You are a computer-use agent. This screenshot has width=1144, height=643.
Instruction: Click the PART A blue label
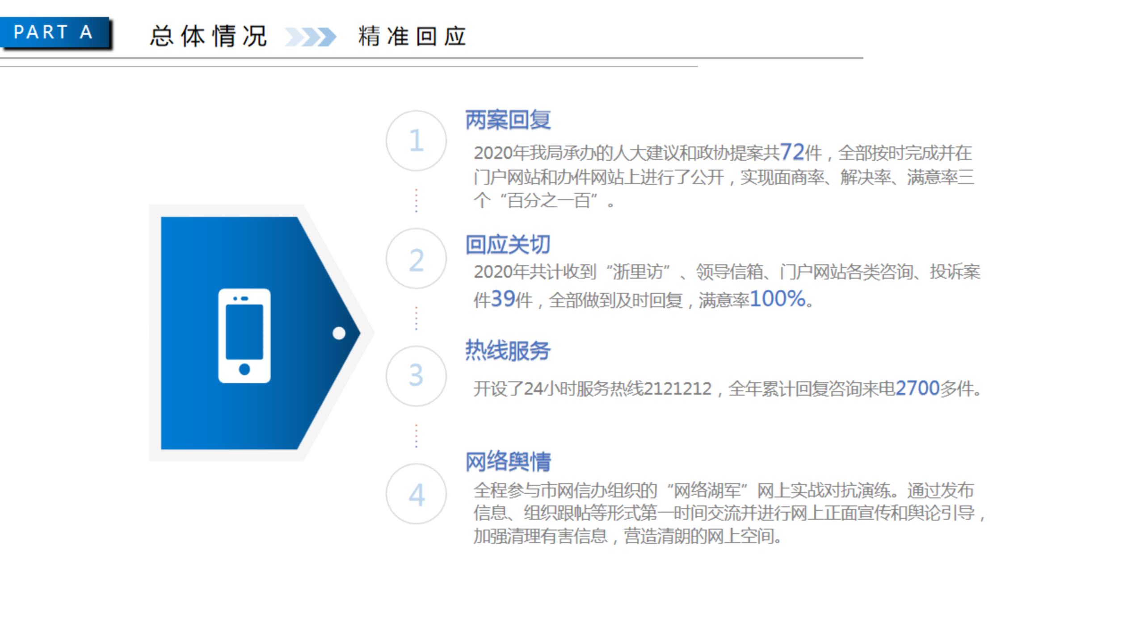tap(54, 32)
